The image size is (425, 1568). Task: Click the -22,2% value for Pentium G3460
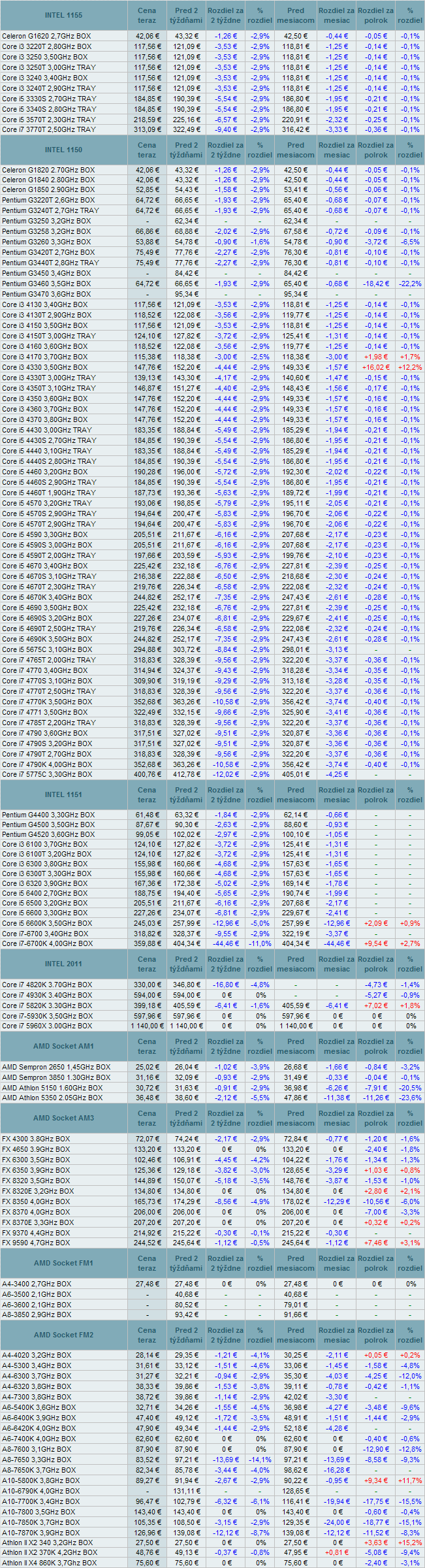pyautogui.click(x=410, y=284)
